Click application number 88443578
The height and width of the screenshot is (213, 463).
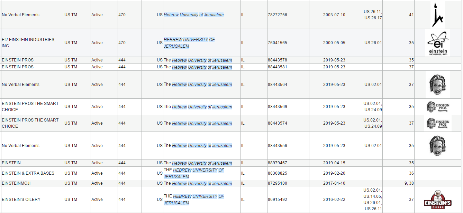[x=278, y=60]
